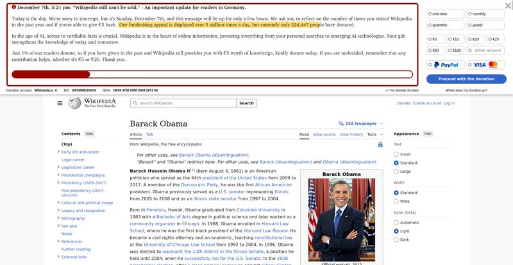Image resolution: width=513 pixels, height=265 pixels.
Task: Click the language translation icon beside 252 languages
Action: [341, 124]
